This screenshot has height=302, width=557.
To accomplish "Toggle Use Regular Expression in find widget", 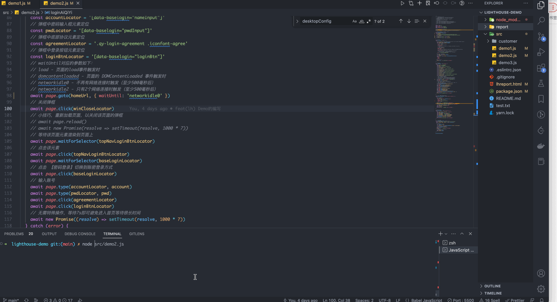I will tap(369, 21).
